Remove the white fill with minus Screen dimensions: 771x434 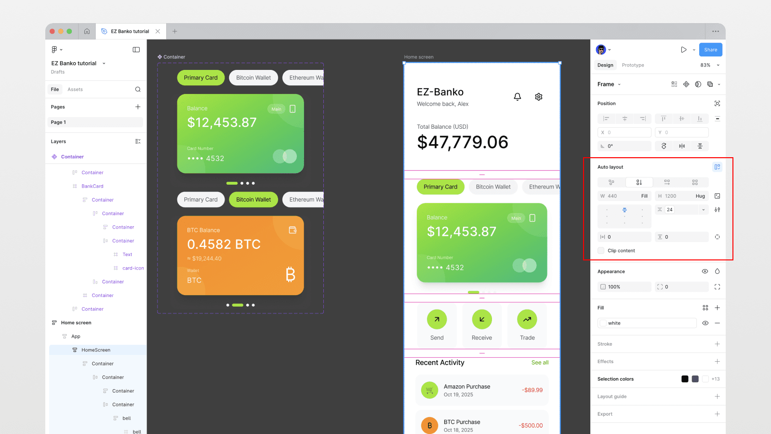pyautogui.click(x=718, y=323)
